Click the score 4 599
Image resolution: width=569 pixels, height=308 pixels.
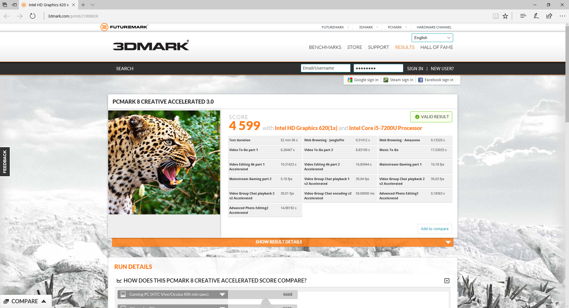click(244, 126)
